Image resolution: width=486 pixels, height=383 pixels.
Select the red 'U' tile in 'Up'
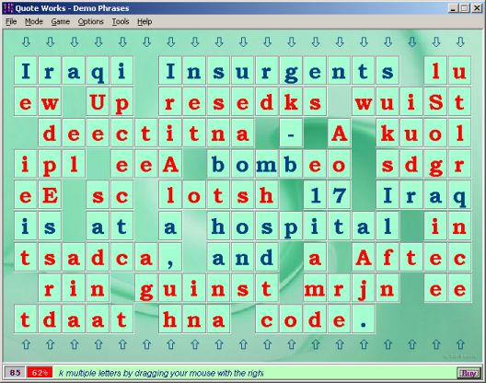[x=98, y=101]
